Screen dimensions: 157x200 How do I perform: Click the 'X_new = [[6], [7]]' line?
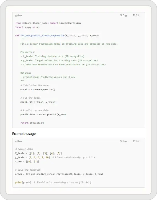pos(27,161)
